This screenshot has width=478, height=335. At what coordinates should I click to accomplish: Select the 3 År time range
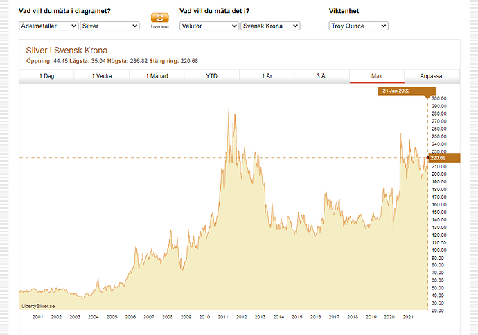coord(321,76)
